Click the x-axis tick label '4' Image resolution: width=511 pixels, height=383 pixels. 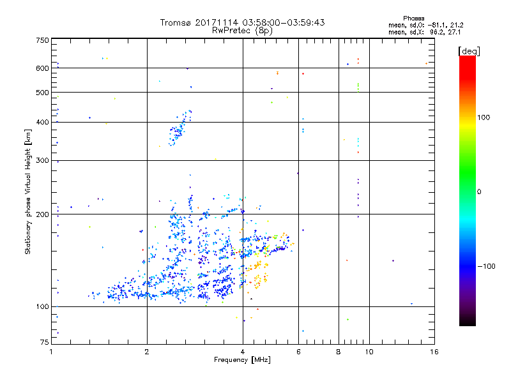[243, 352]
